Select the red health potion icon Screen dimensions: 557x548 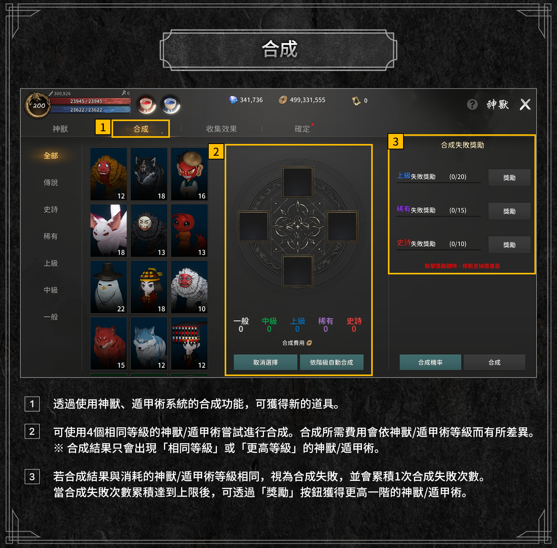[146, 104]
